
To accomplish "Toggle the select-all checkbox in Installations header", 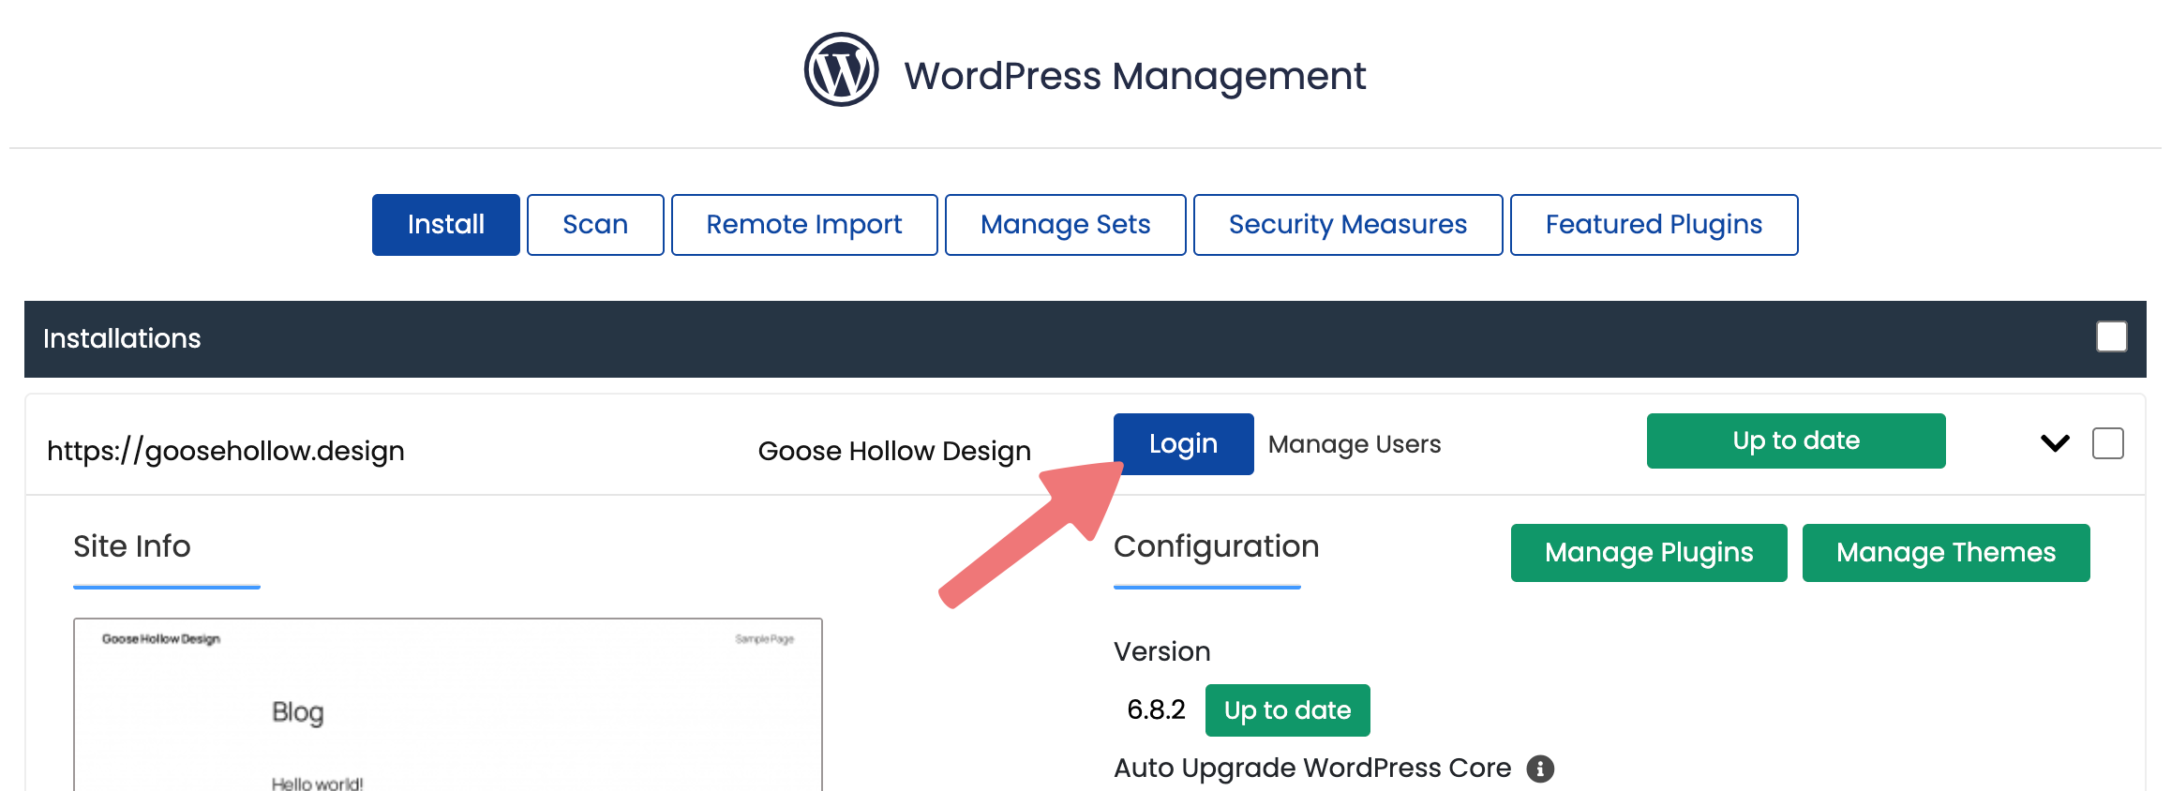I will pos(2111,336).
